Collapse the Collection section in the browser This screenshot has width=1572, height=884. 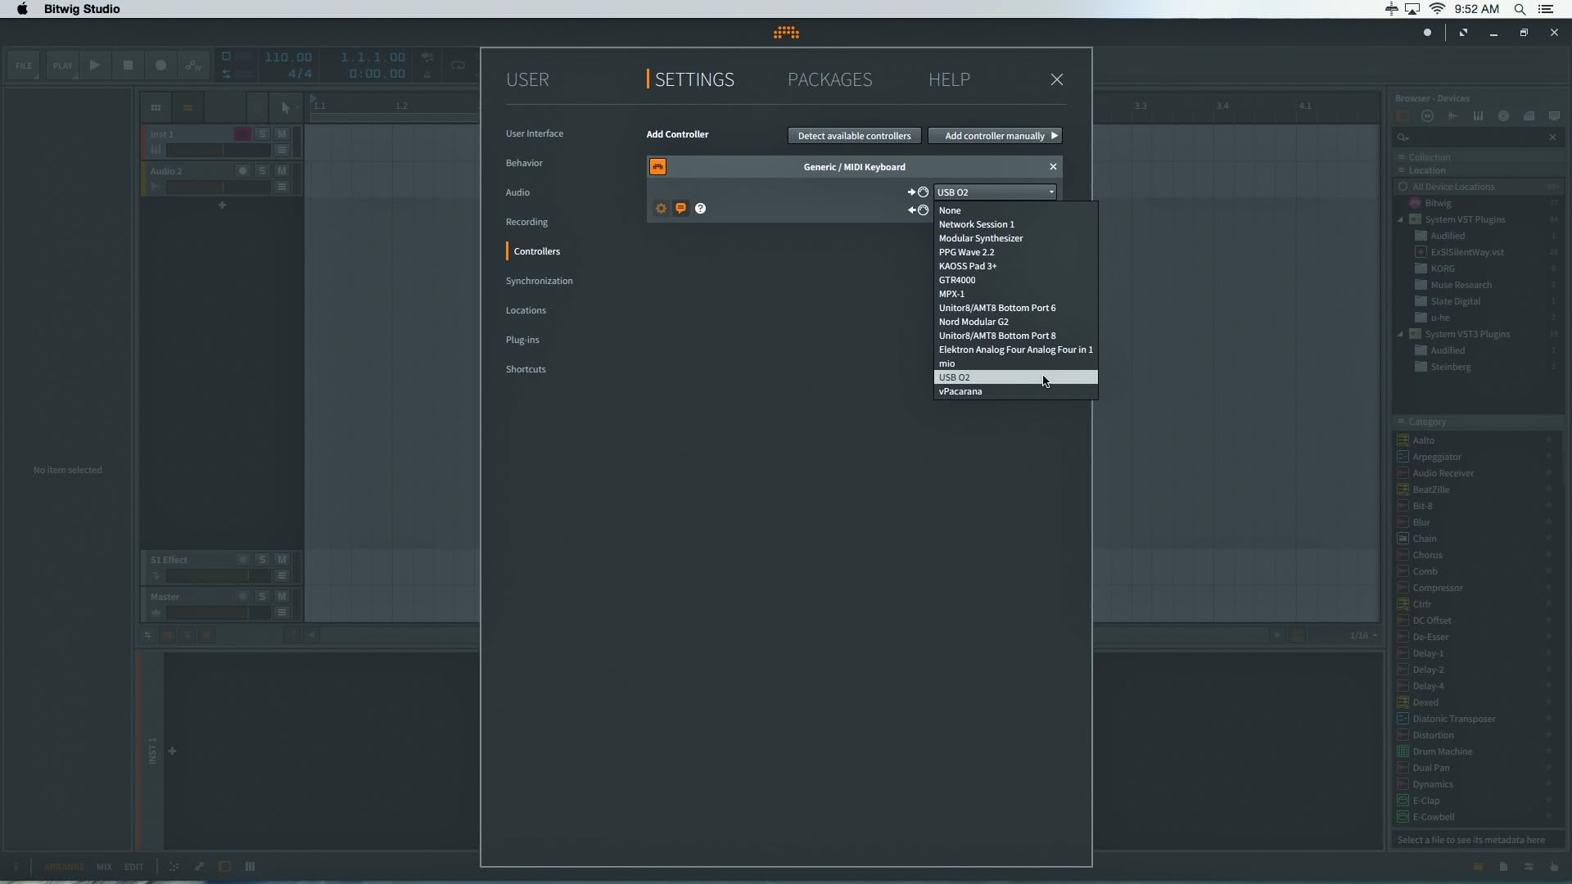[1401, 157]
